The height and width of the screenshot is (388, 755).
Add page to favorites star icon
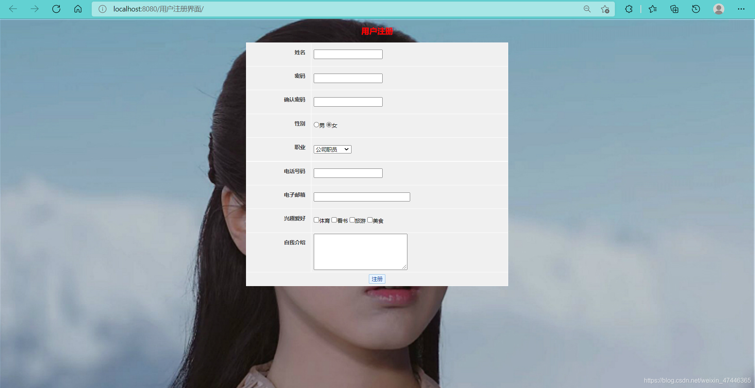click(605, 9)
